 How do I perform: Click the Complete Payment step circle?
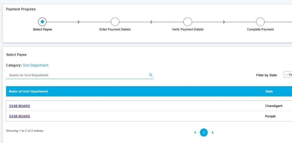pos(260,22)
